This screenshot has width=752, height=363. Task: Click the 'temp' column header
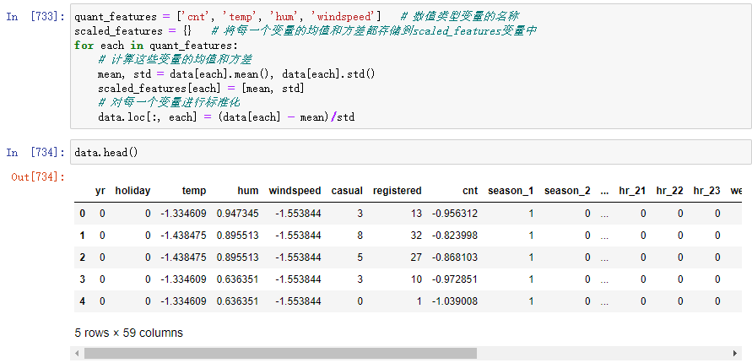pyautogui.click(x=194, y=191)
